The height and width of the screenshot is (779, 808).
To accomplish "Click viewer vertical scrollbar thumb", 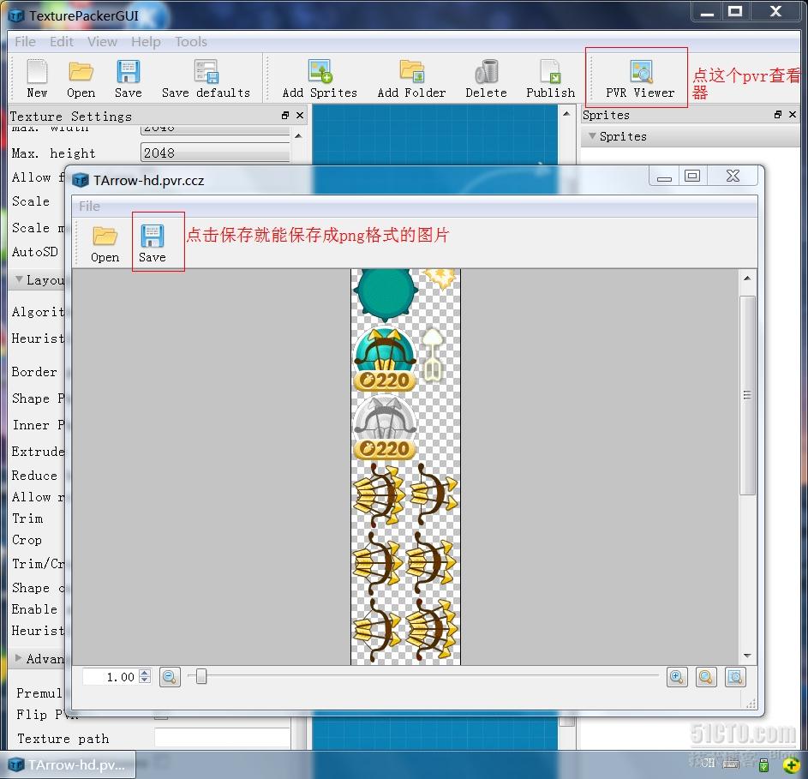I will tap(747, 395).
